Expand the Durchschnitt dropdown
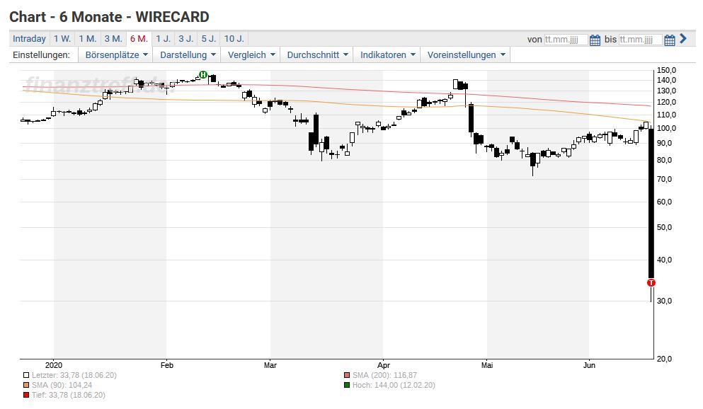Image resolution: width=703 pixels, height=409 pixels. point(317,54)
